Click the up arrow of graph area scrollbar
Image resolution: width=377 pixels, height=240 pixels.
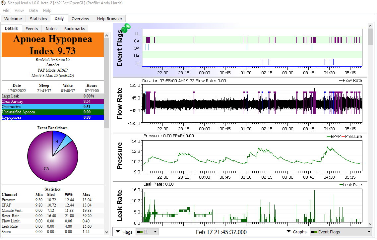click(370, 26)
